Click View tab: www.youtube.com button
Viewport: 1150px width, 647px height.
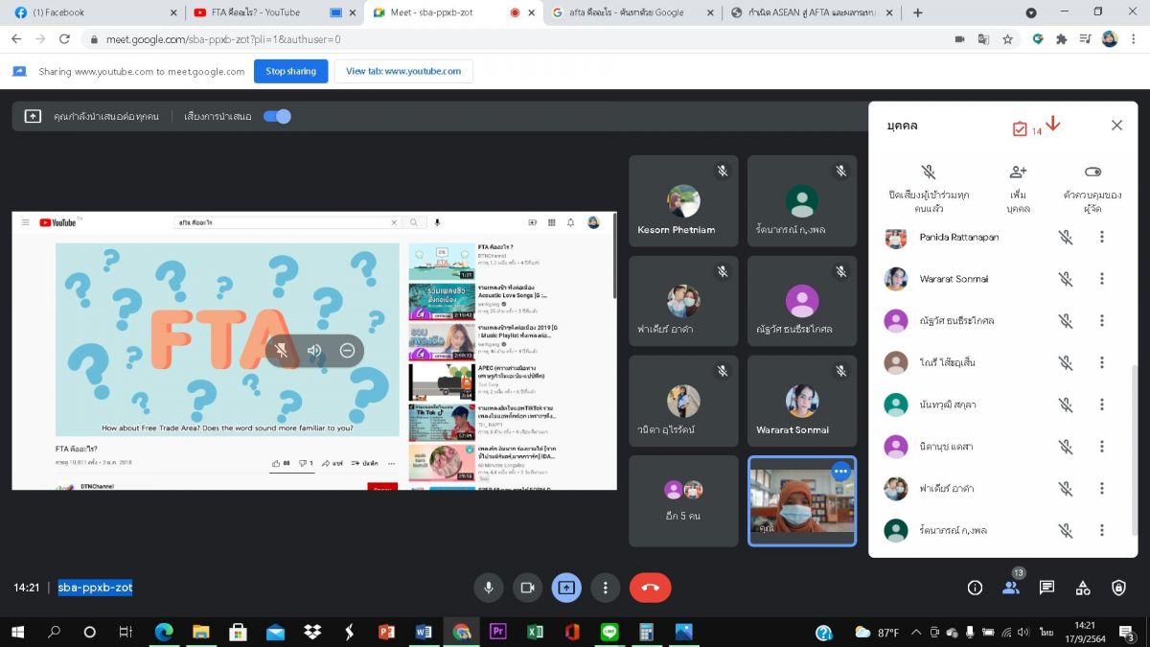[x=403, y=71]
